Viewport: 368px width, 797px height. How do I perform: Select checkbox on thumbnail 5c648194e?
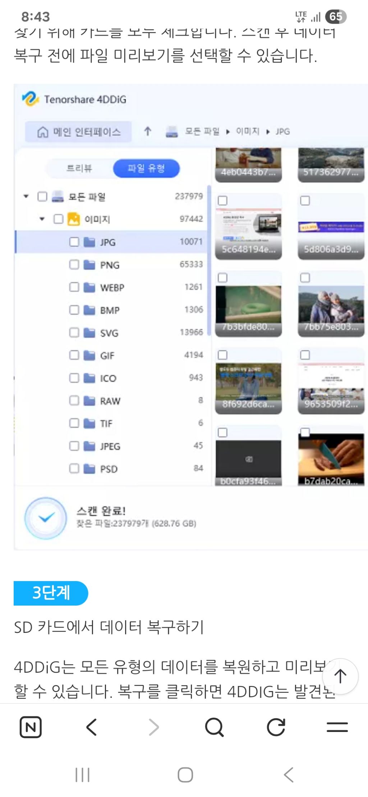[223, 200]
